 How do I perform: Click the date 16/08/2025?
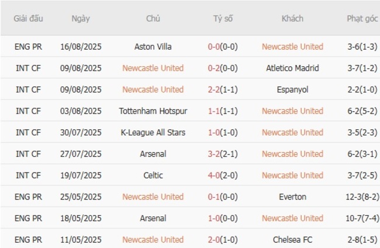click(81, 47)
